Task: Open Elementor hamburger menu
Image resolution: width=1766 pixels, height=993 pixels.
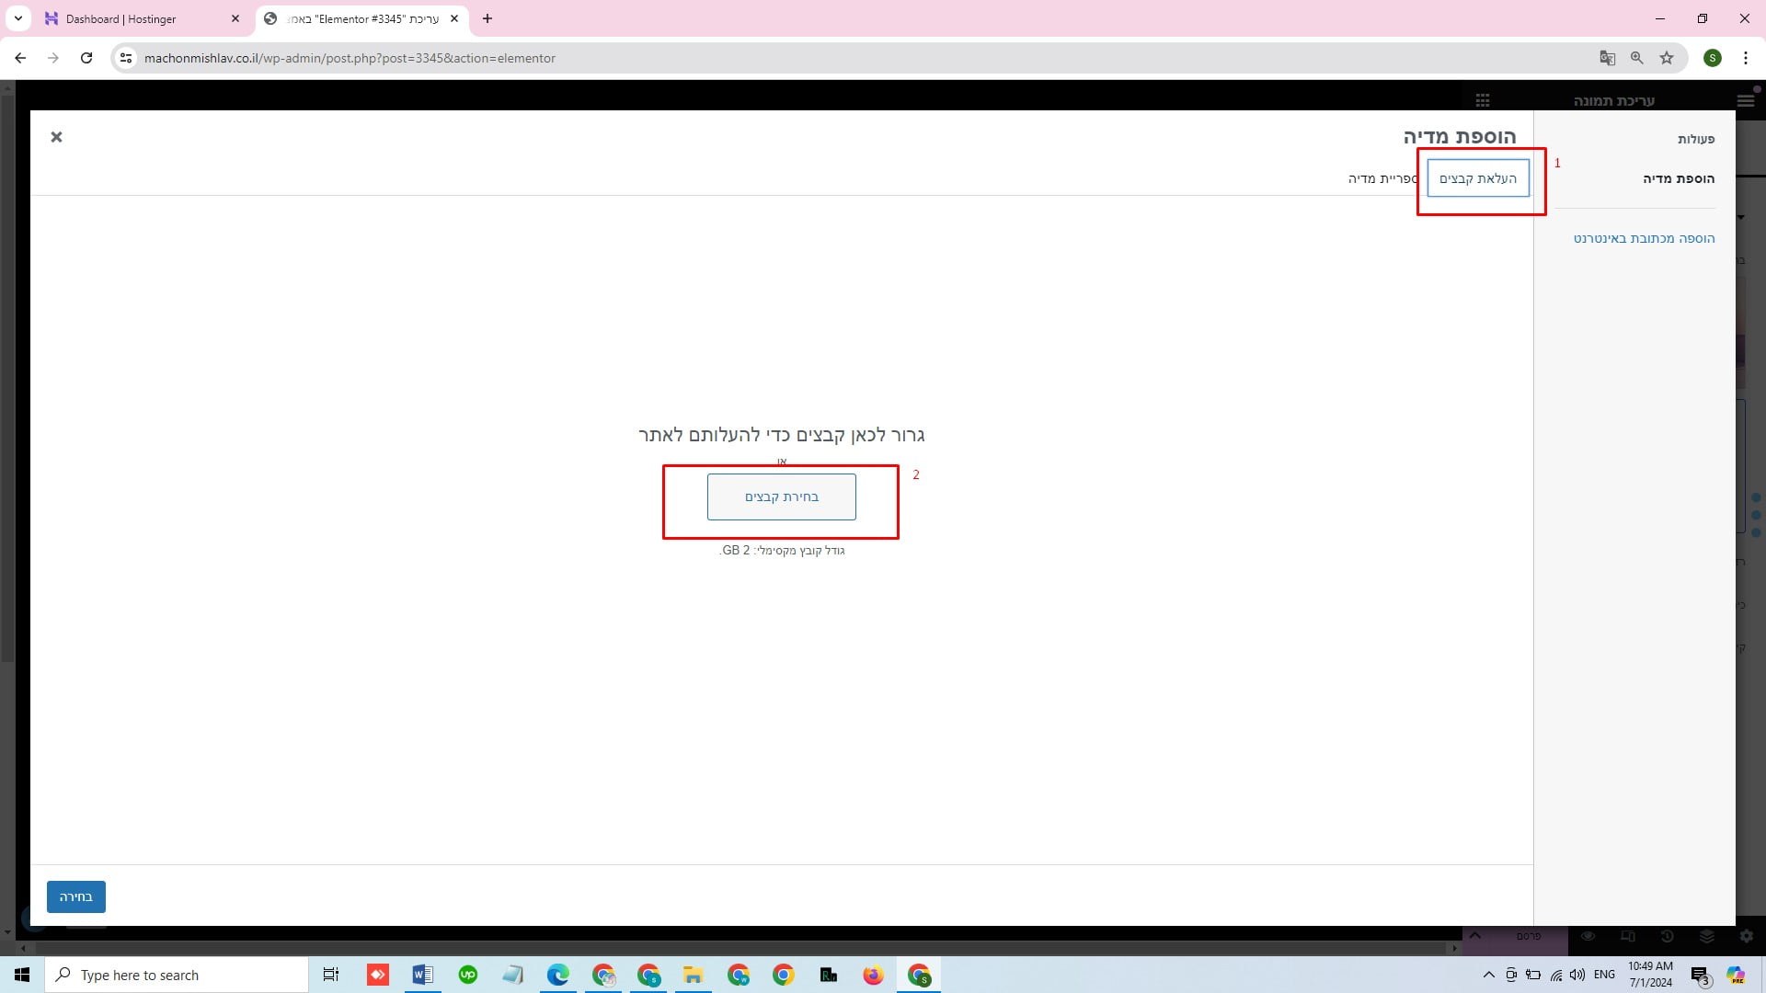Action: (x=1745, y=100)
